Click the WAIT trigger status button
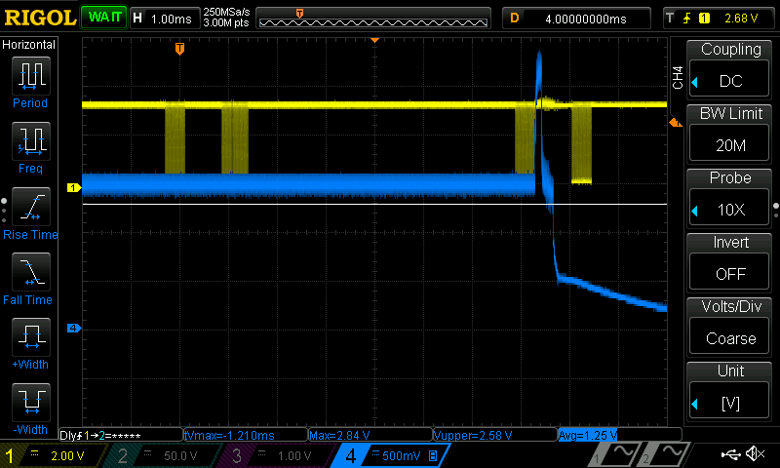The height and width of the screenshot is (468, 780). (101, 18)
